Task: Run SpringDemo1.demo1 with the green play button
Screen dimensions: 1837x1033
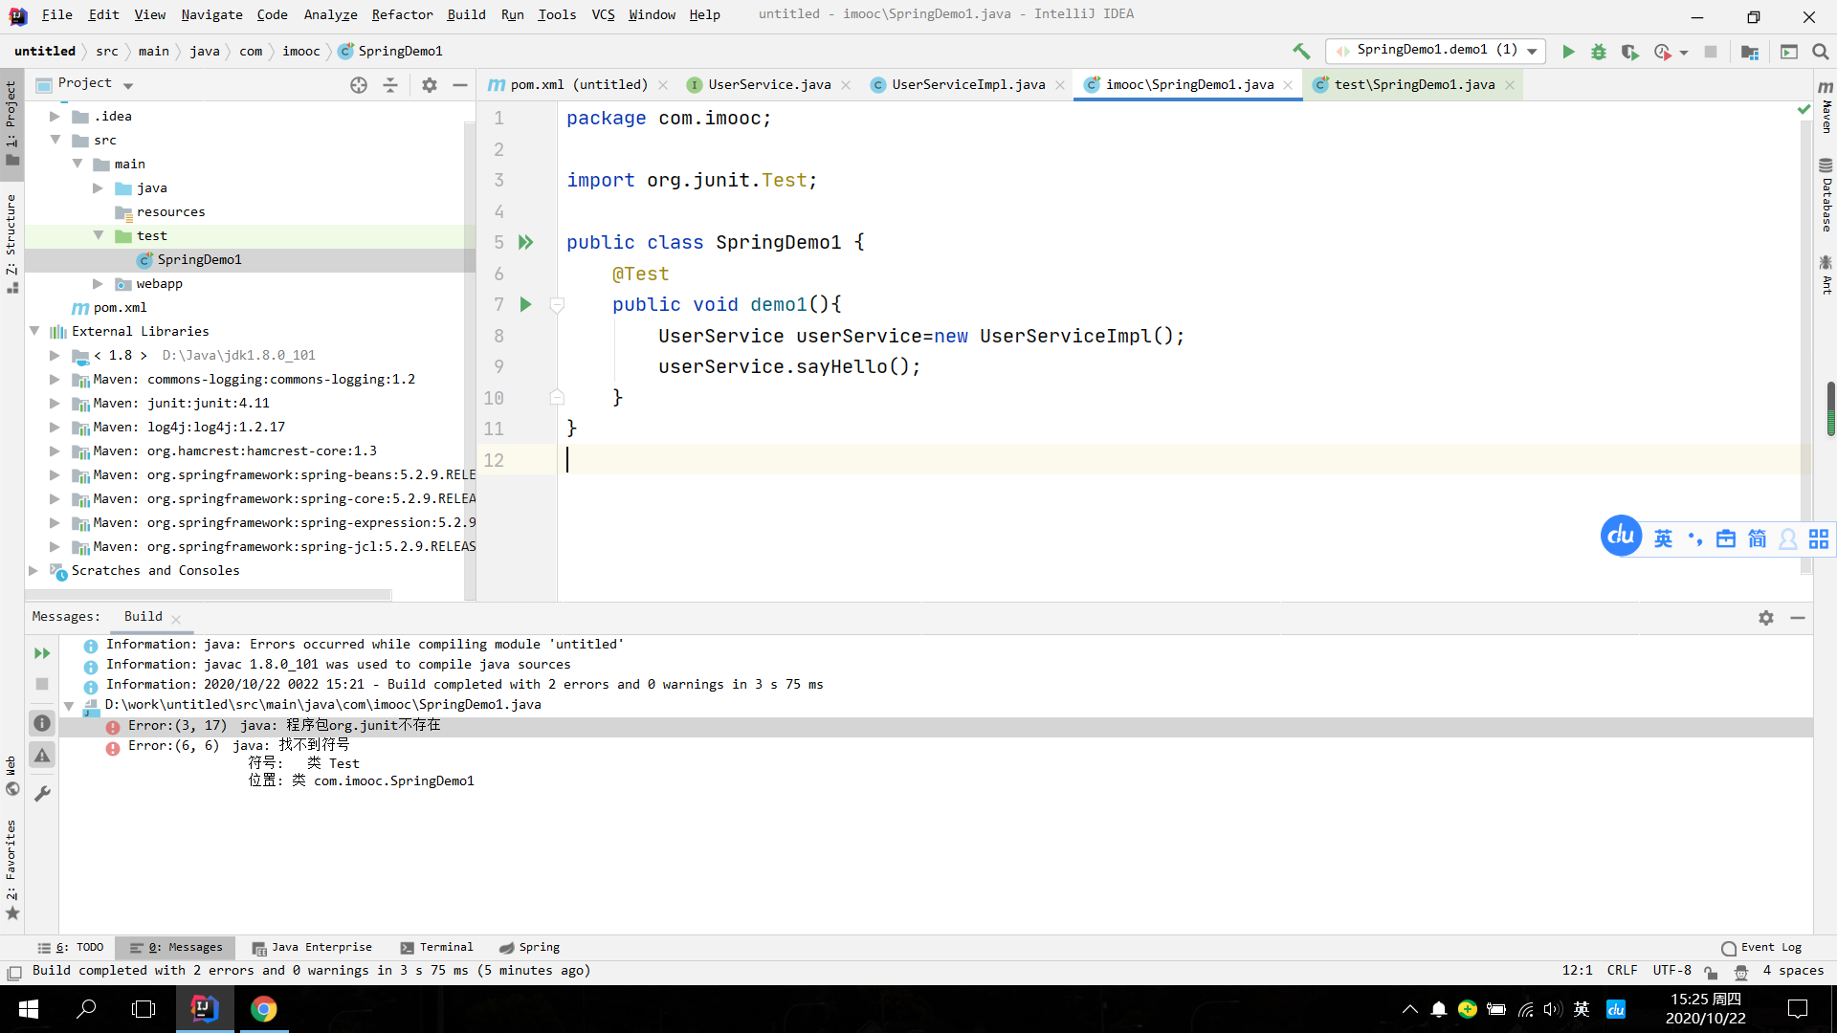Action: click(x=1568, y=52)
